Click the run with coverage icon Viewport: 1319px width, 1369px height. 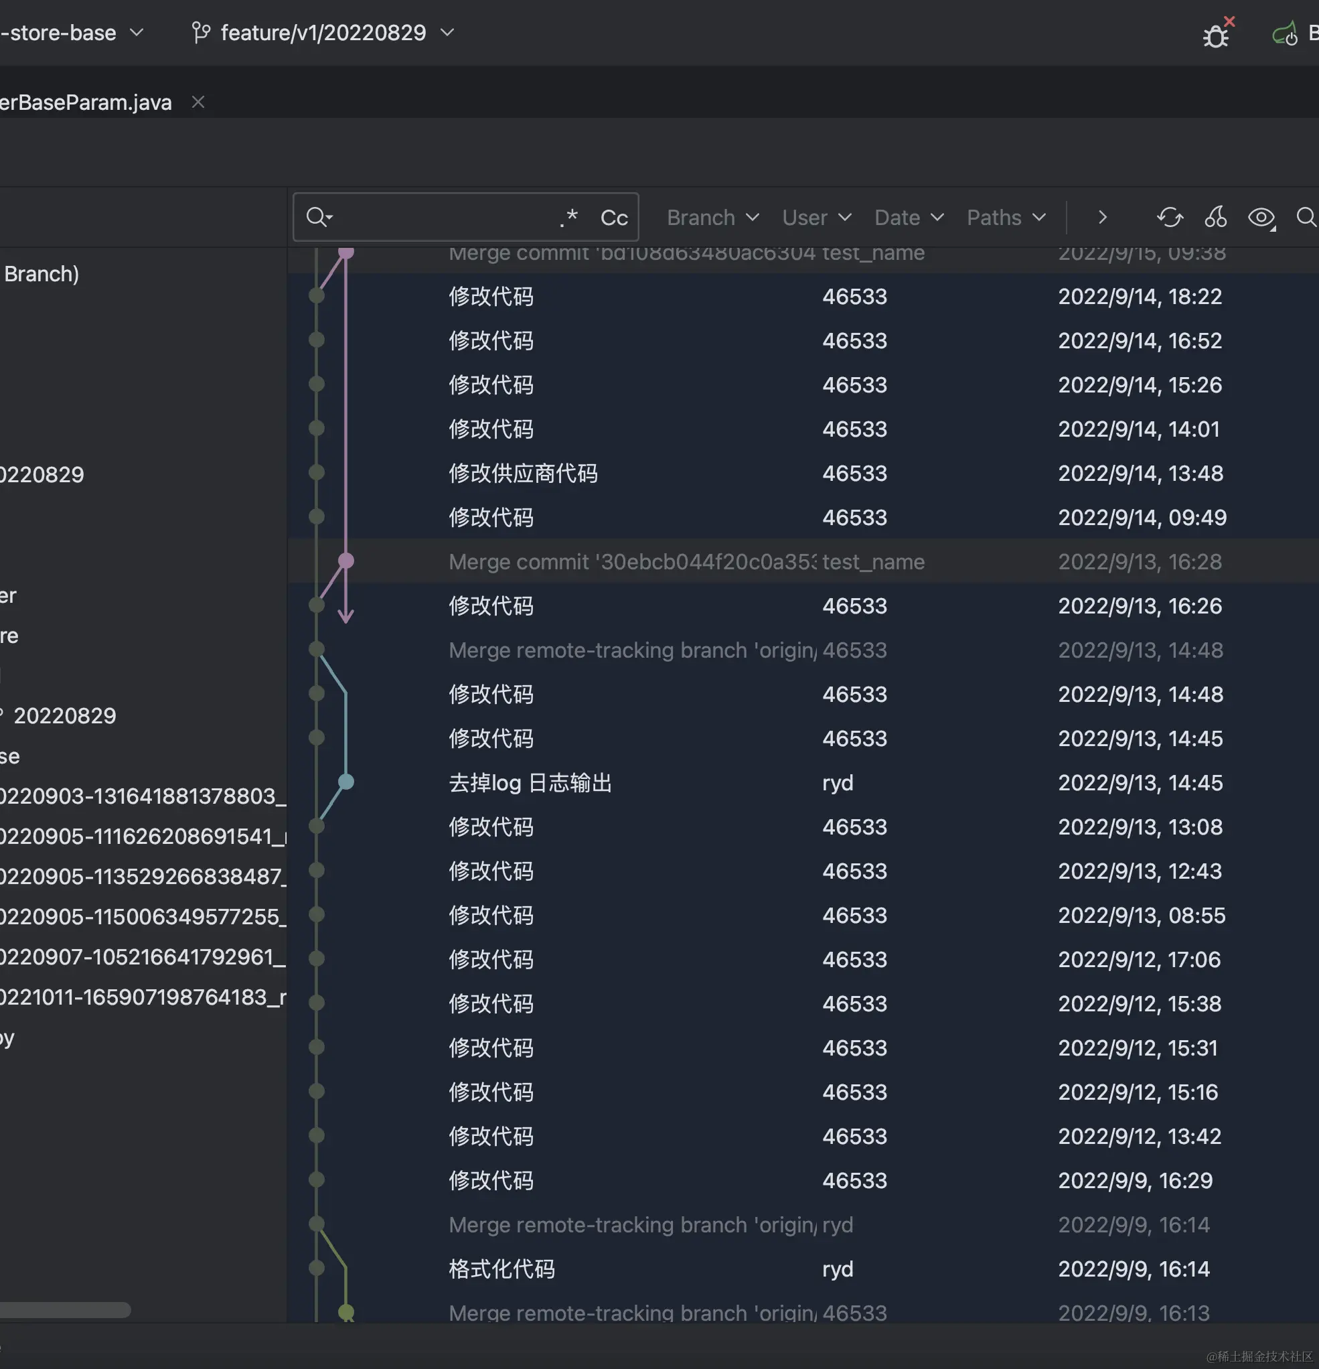pyautogui.click(x=1285, y=34)
